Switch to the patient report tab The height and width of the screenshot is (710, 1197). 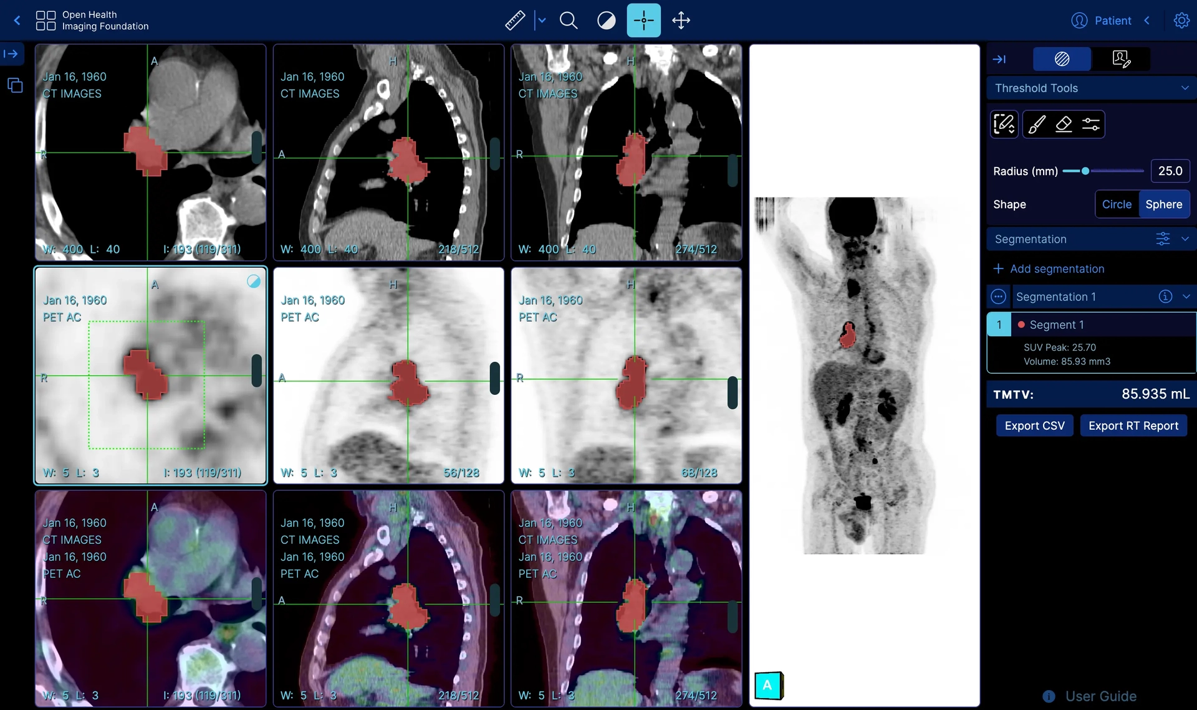pos(1120,59)
